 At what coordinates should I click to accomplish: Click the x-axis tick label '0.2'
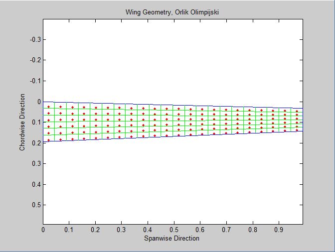[95, 230]
